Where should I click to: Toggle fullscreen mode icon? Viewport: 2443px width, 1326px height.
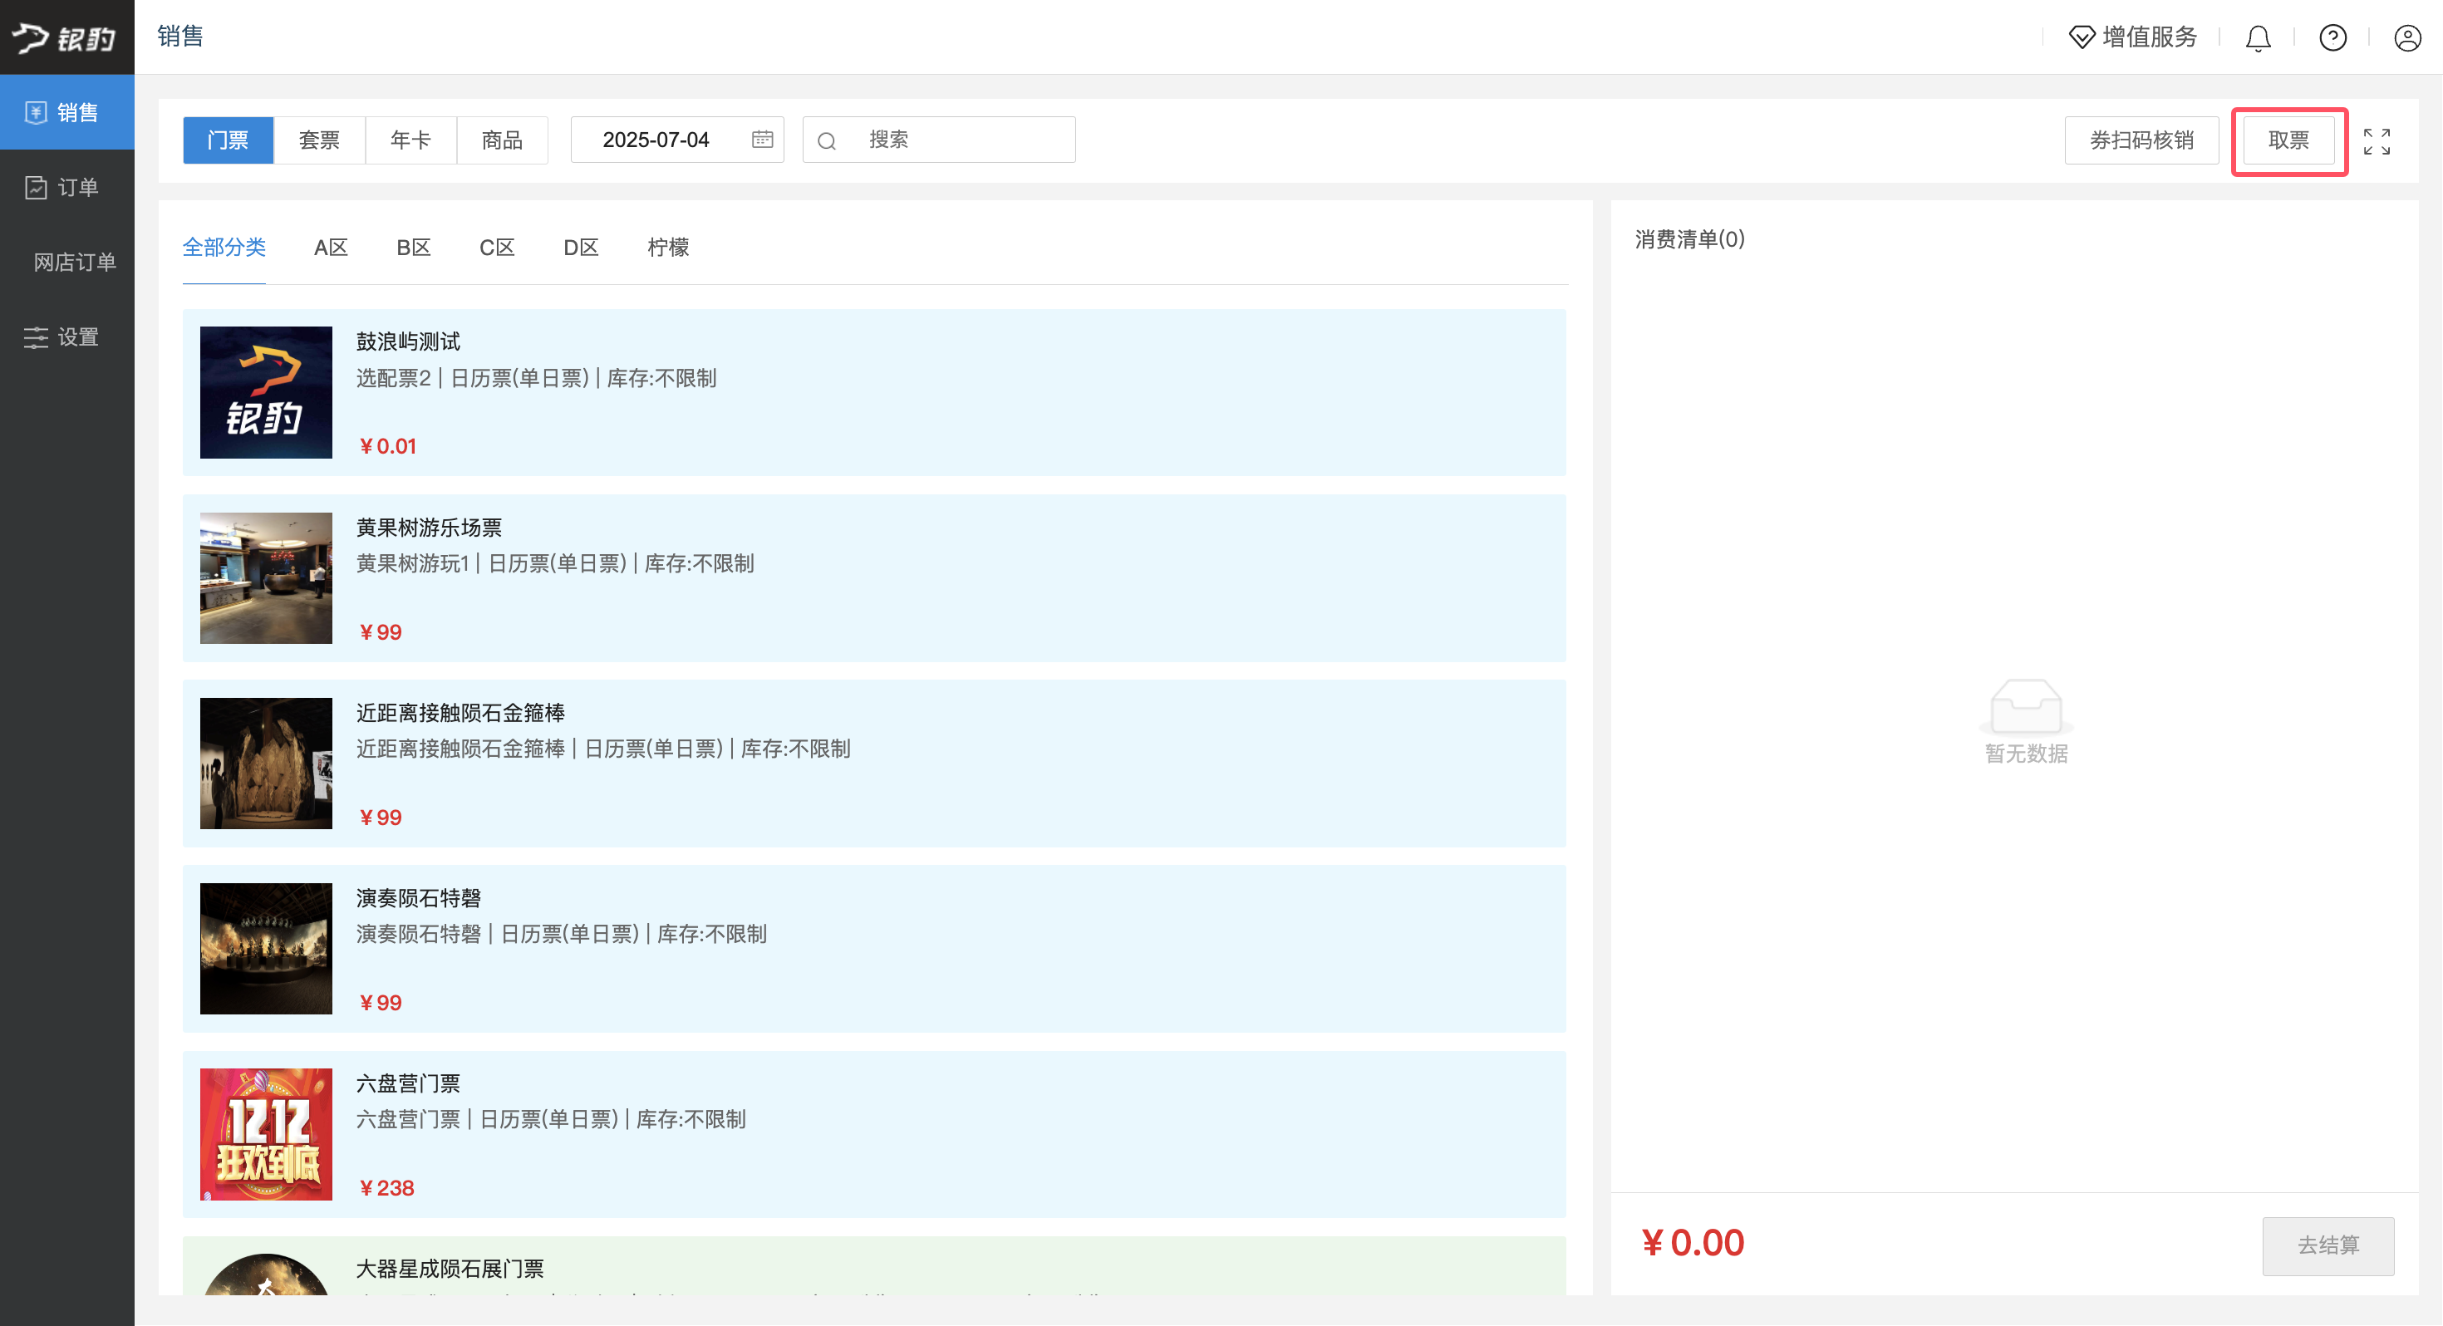click(x=2377, y=141)
